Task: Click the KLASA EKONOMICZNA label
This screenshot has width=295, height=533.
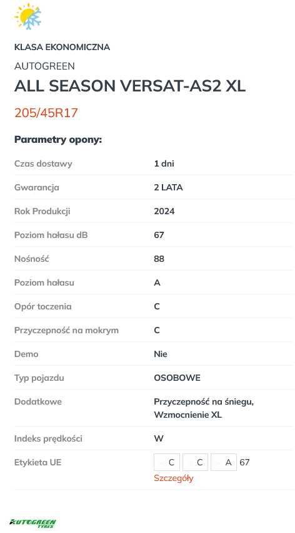Action: pos(62,47)
